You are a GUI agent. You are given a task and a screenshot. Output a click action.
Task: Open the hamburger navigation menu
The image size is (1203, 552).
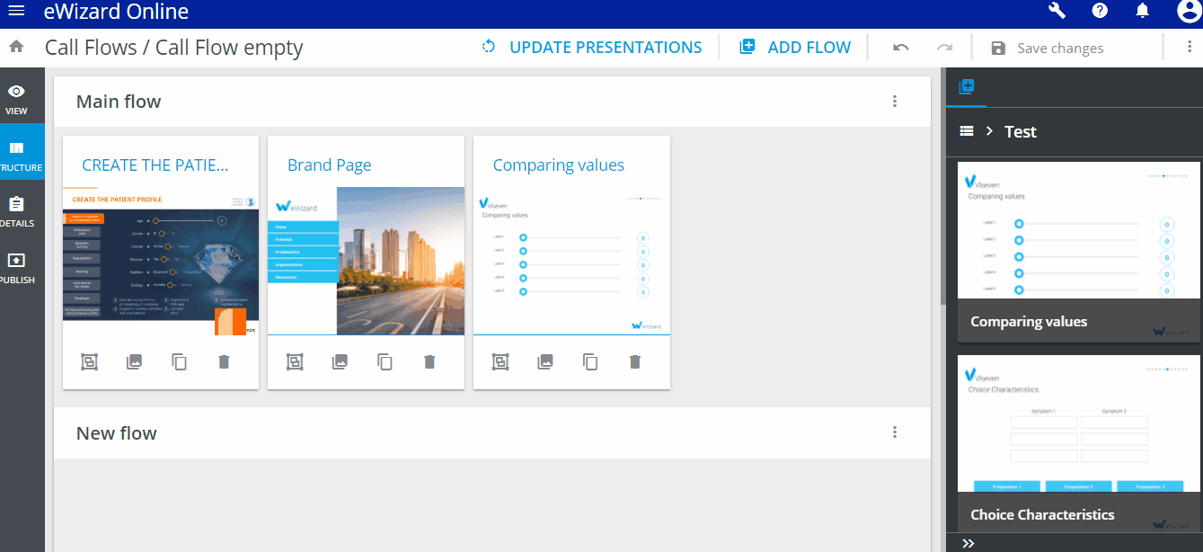pos(16,12)
